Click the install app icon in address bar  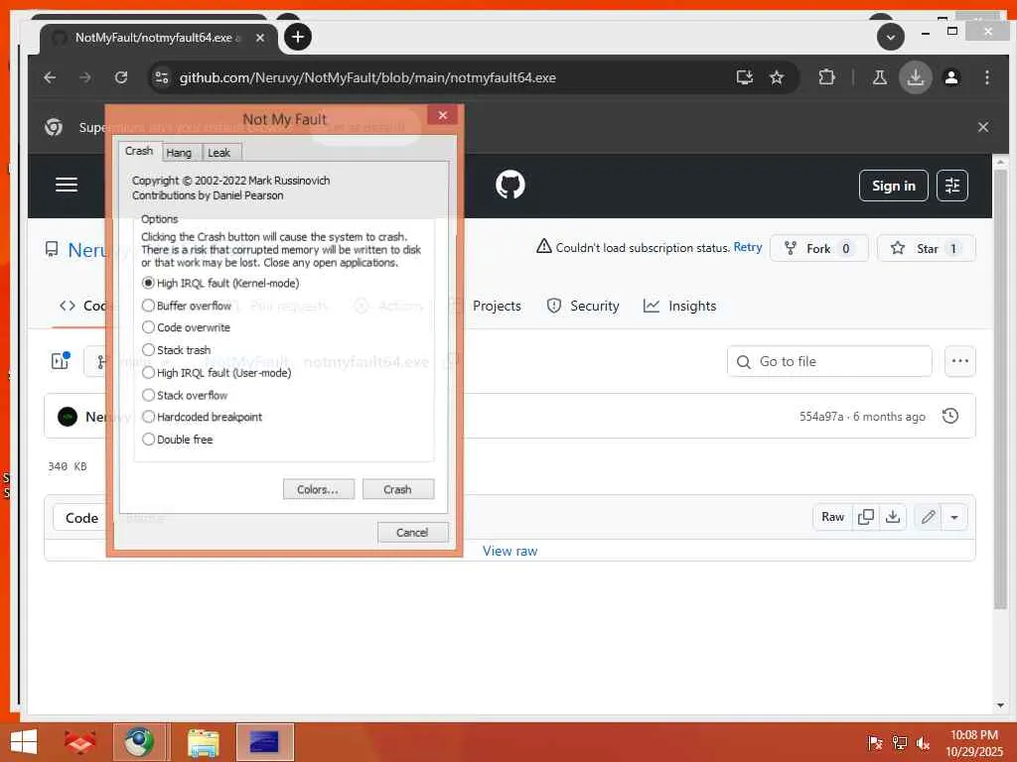point(745,77)
